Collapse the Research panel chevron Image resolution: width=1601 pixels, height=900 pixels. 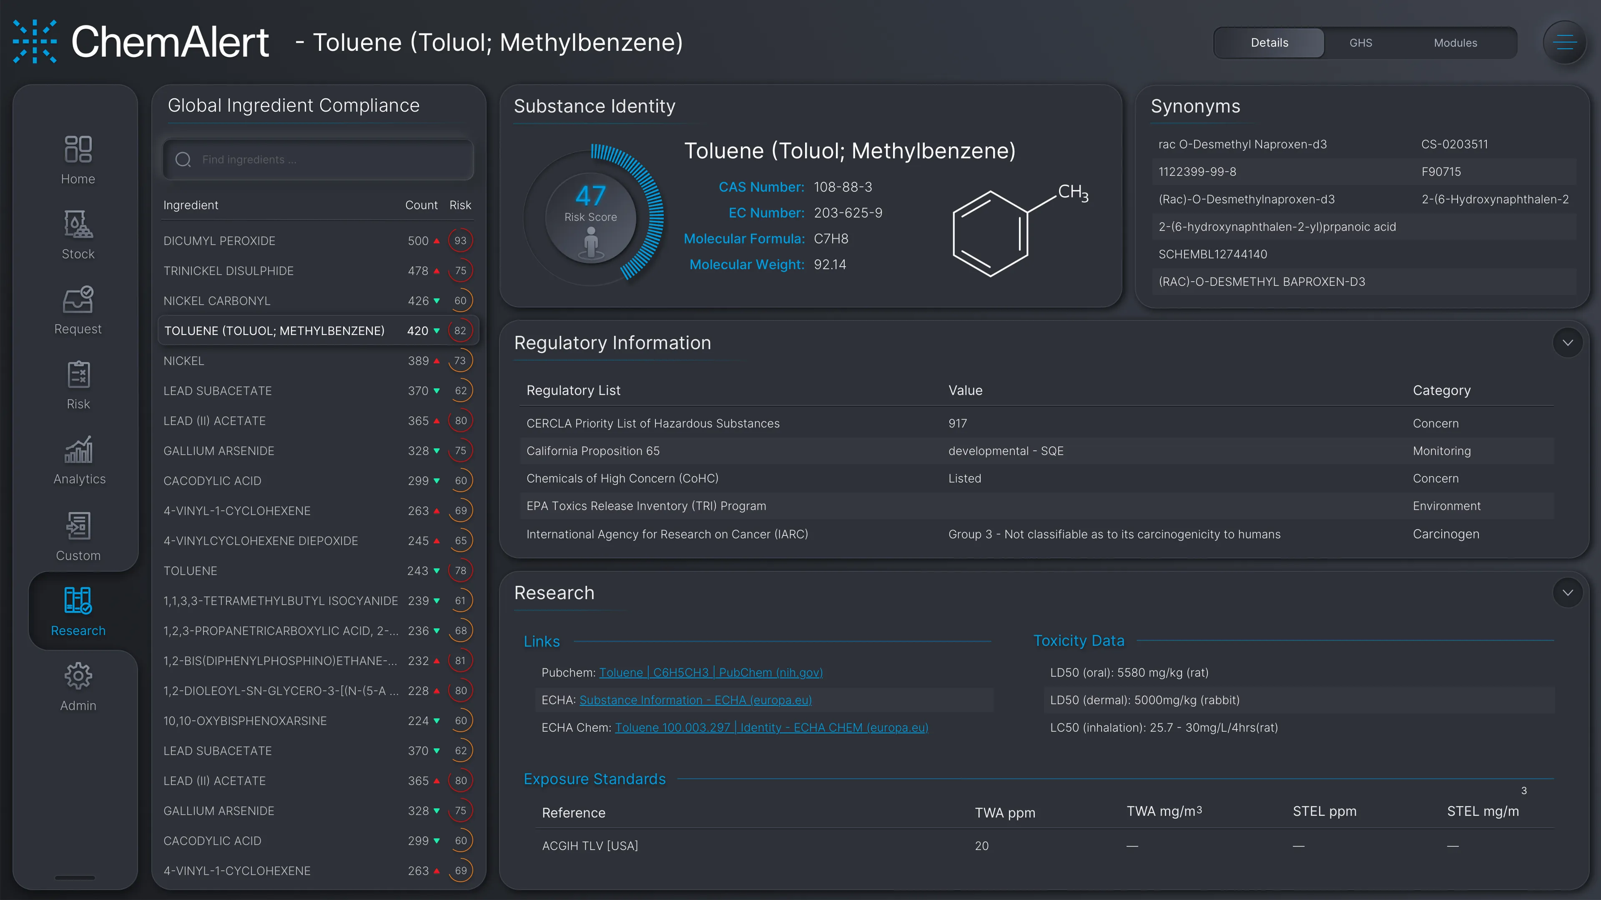1568,592
